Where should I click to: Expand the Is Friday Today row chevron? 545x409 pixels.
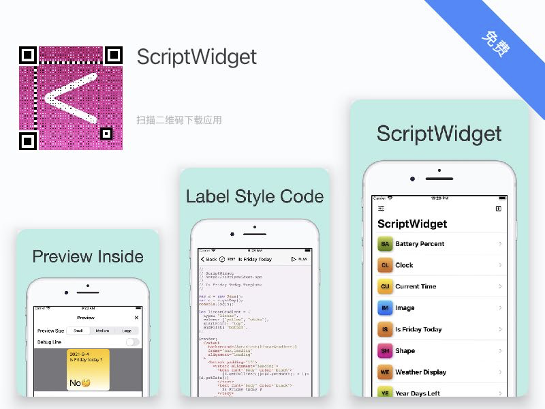click(x=500, y=329)
